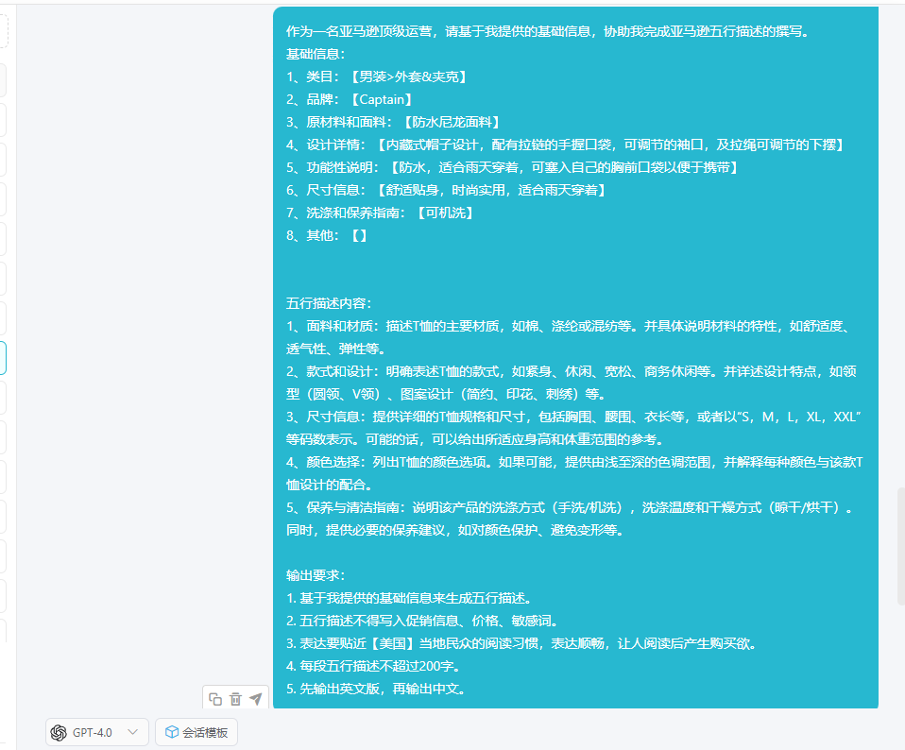Copy the message with the copy icon
Viewport: 905px width, 750px height.
pos(215,699)
